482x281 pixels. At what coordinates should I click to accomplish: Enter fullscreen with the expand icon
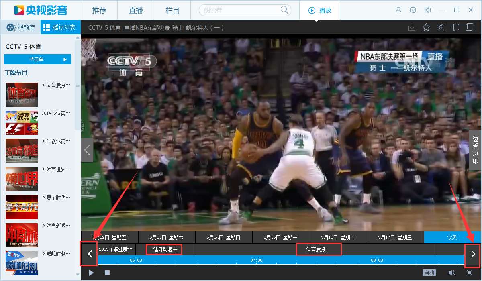coord(470,273)
